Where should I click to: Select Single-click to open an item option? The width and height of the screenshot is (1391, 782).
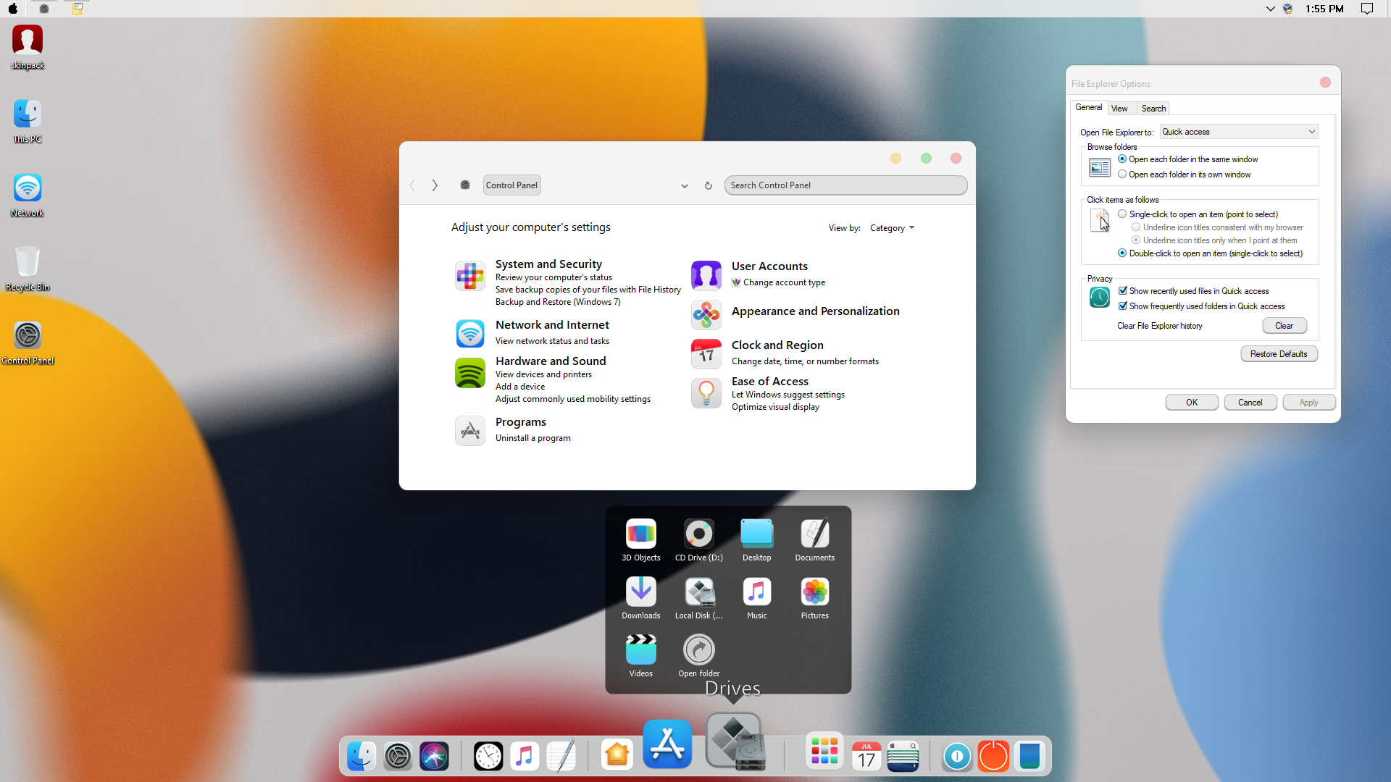pos(1122,214)
